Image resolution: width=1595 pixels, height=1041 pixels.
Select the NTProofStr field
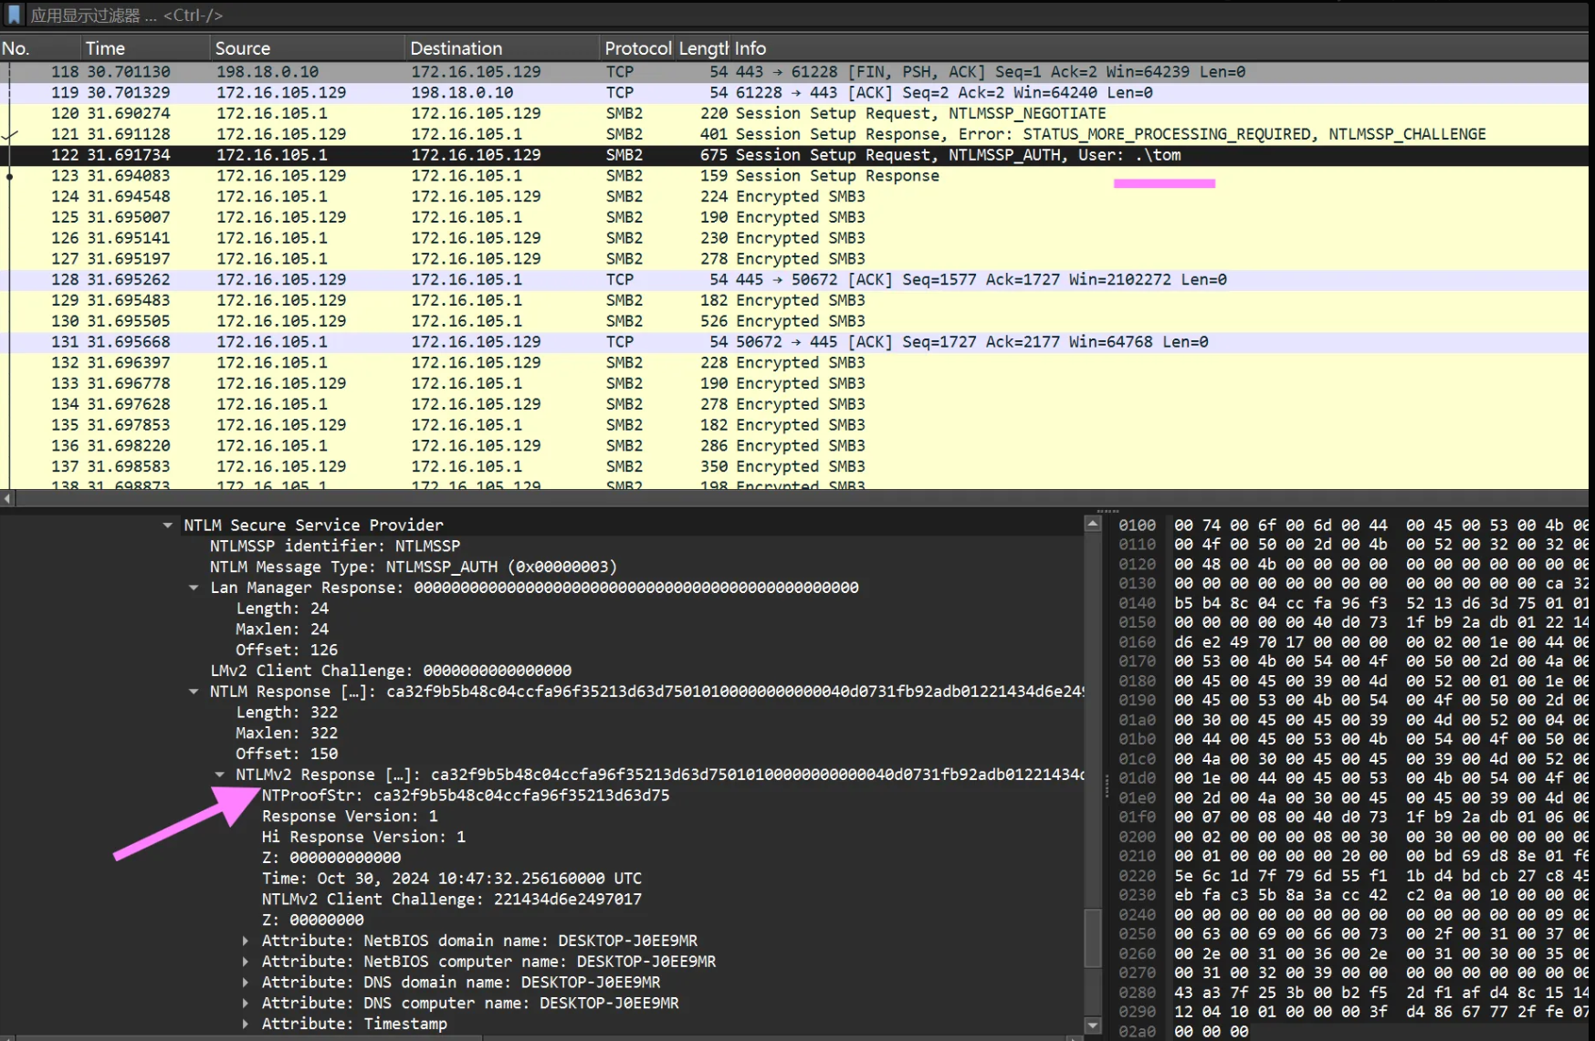[466, 796]
